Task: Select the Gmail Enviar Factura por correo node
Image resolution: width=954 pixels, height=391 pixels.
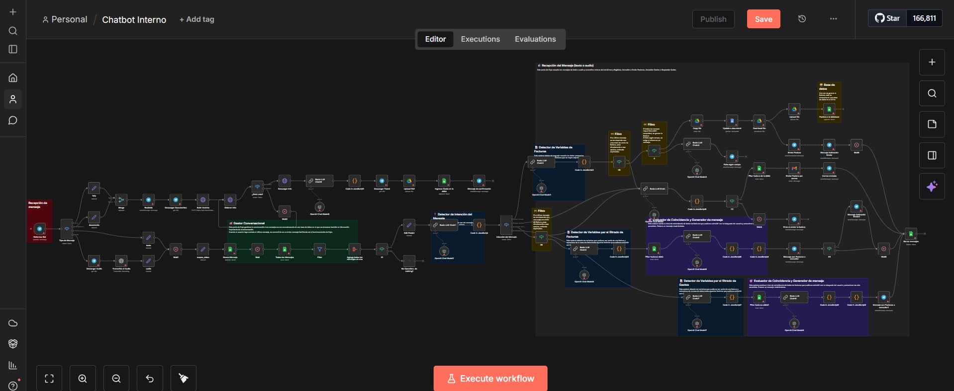Action: 794,168
